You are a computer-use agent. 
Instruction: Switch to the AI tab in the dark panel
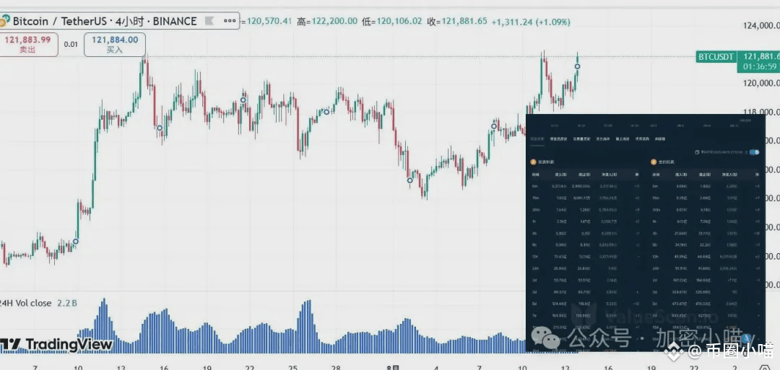[660, 139]
